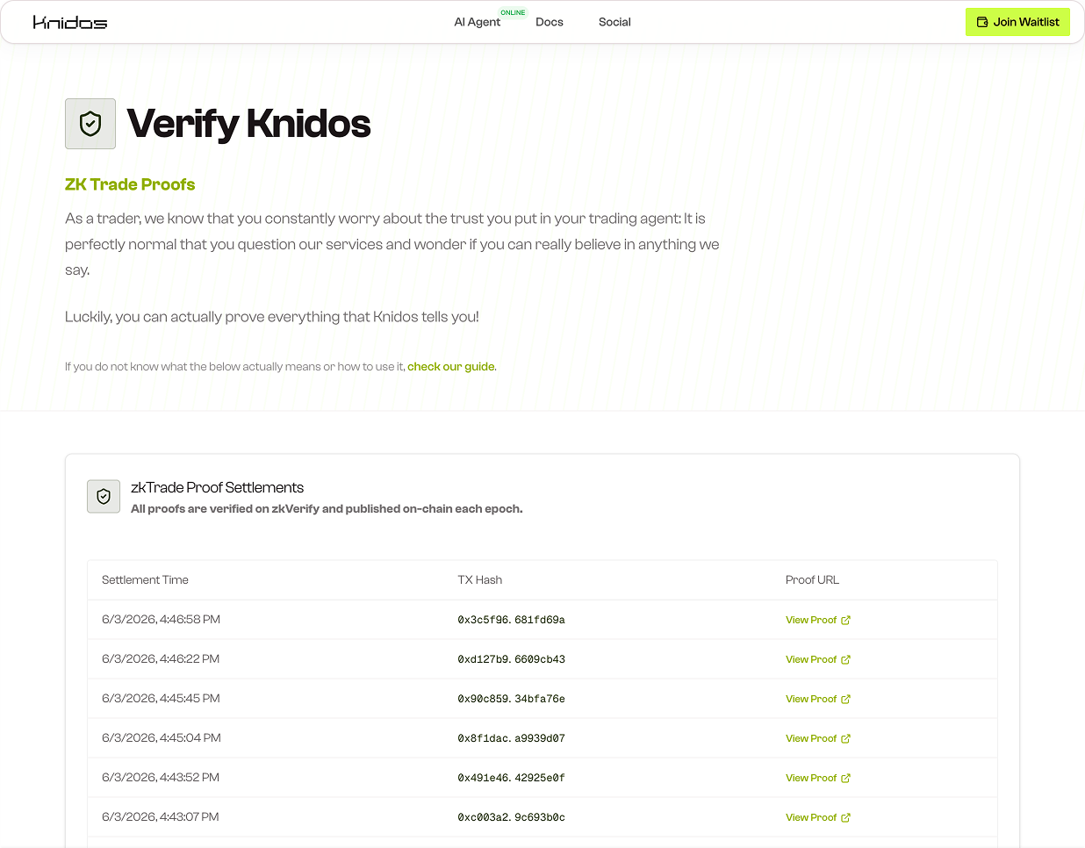Click the ZK Trade Proofs heading
This screenshot has width=1085, height=848.
pyautogui.click(x=130, y=184)
